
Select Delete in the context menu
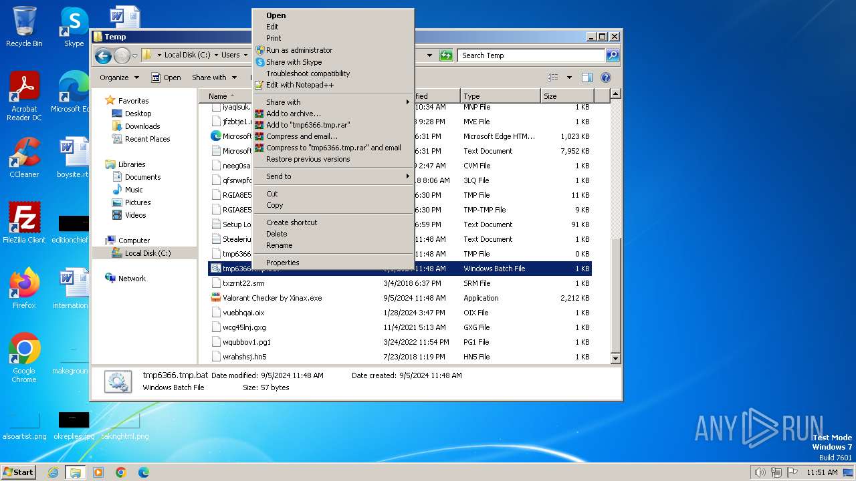pyautogui.click(x=333, y=234)
